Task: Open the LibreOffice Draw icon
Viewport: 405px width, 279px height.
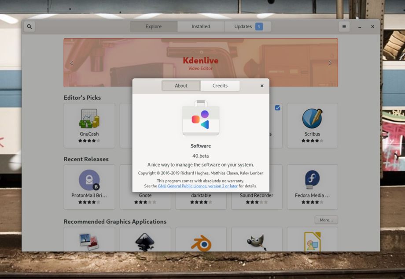Action: (x=312, y=242)
